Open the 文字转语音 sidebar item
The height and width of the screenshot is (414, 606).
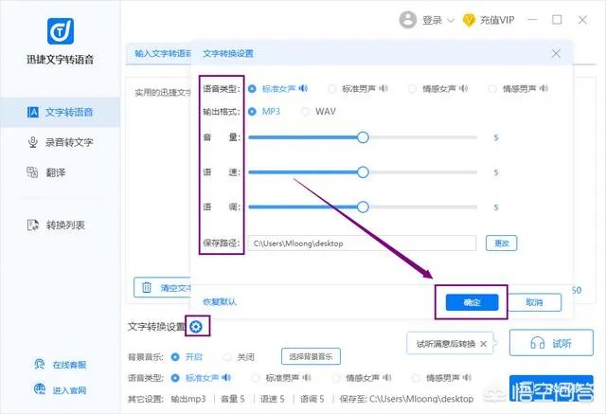tap(61, 112)
